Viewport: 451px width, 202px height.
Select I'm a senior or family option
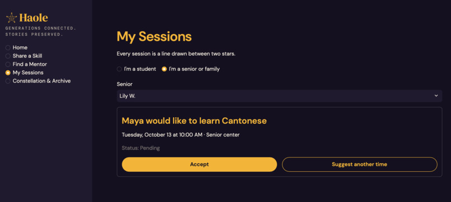pyautogui.click(x=191, y=69)
